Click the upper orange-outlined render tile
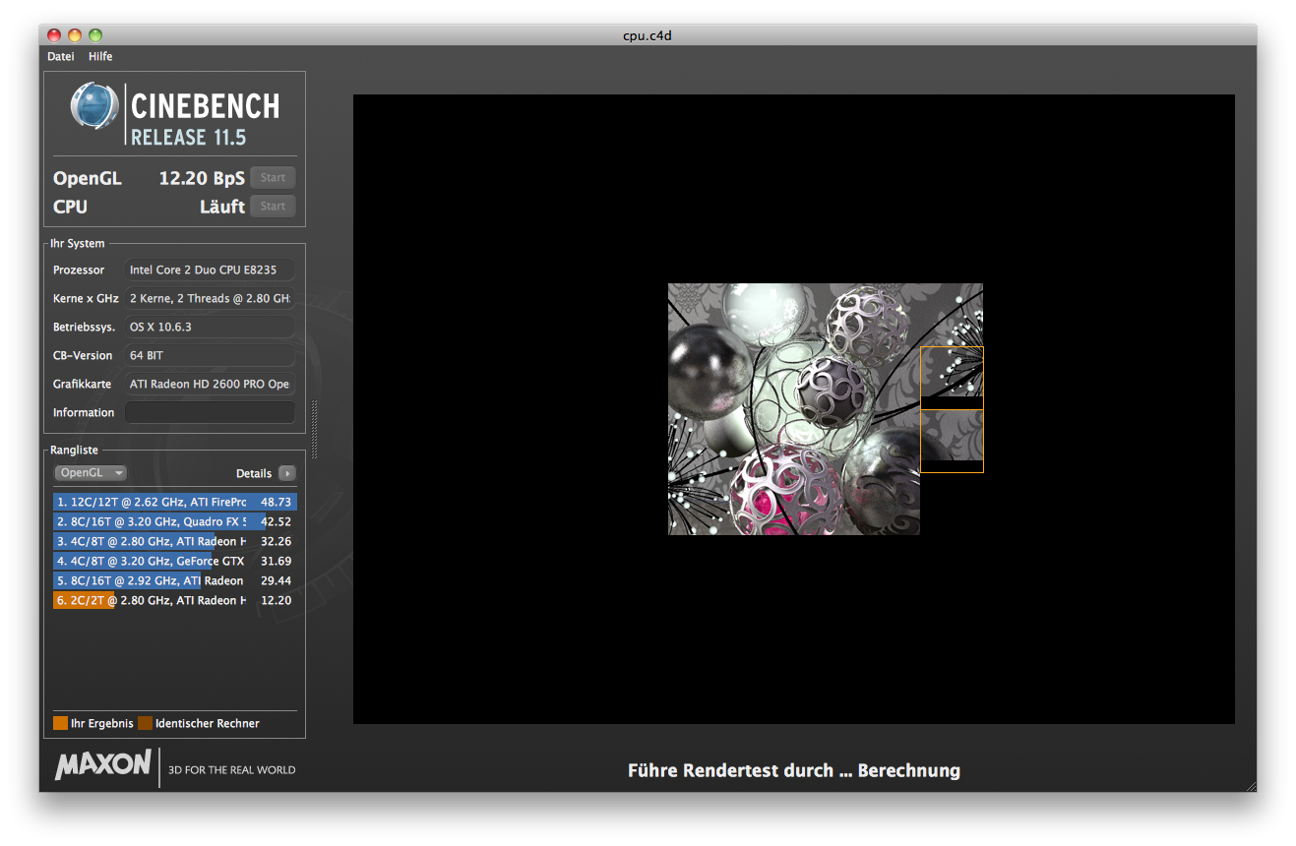This screenshot has height=846, width=1296. coord(952,378)
